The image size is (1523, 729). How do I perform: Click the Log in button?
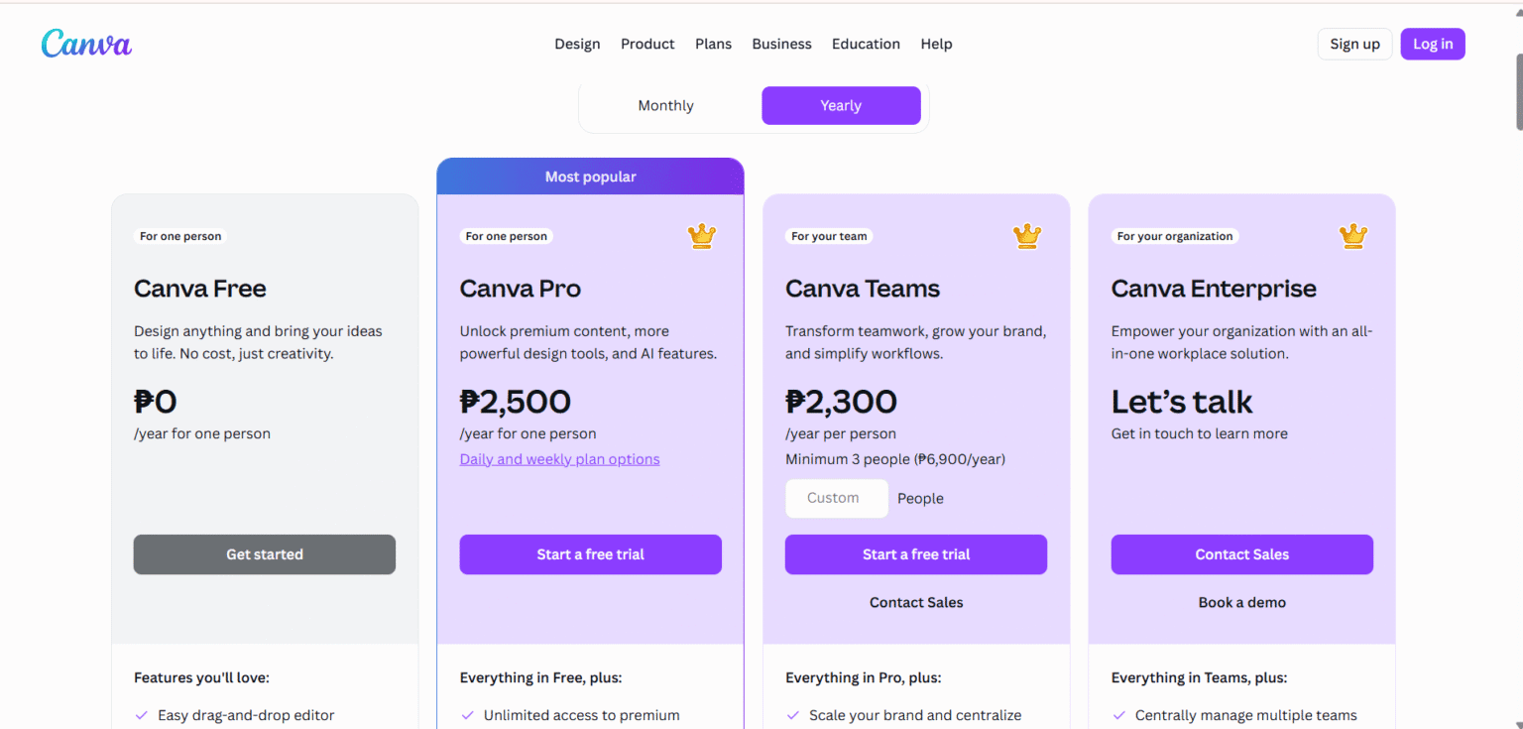(x=1432, y=44)
